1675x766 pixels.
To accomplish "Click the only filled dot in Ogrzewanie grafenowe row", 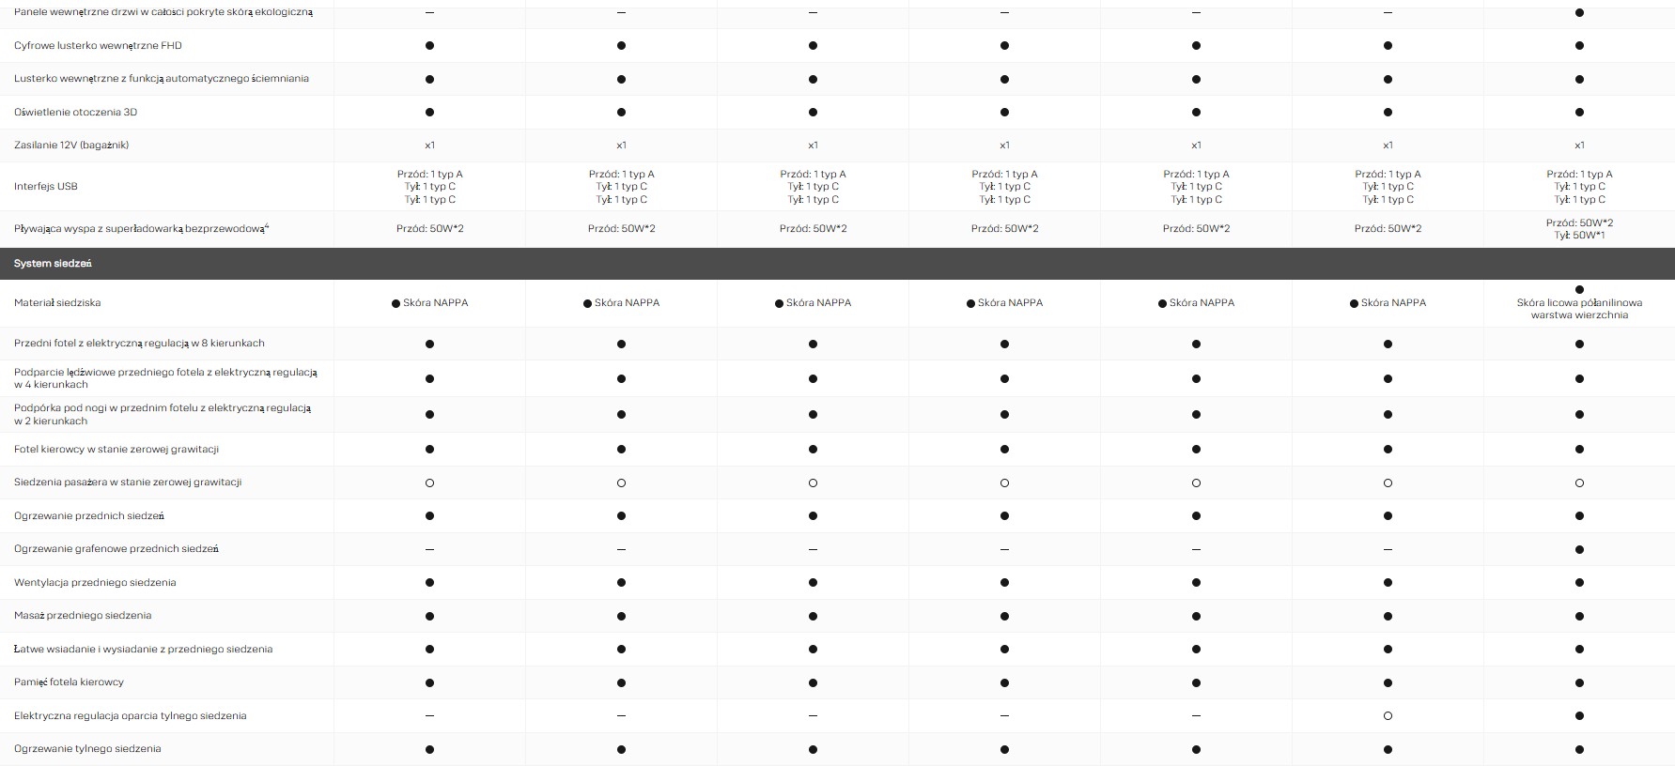I will (1579, 549).
